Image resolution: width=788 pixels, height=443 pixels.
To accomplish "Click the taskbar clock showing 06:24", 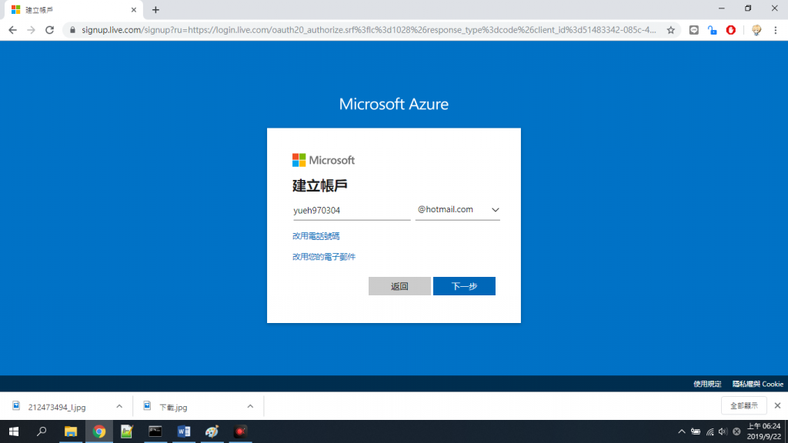I will [763, 431].
